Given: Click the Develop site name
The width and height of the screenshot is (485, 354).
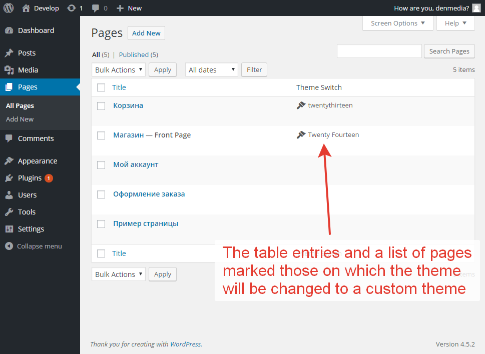Looking at the screenshot, I should point(47,8).
